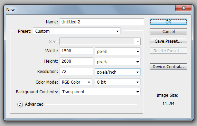The height and width of the screenshot is (126, 197).
Task: Close the New dialog with the X button
Action: click(184, 8)
